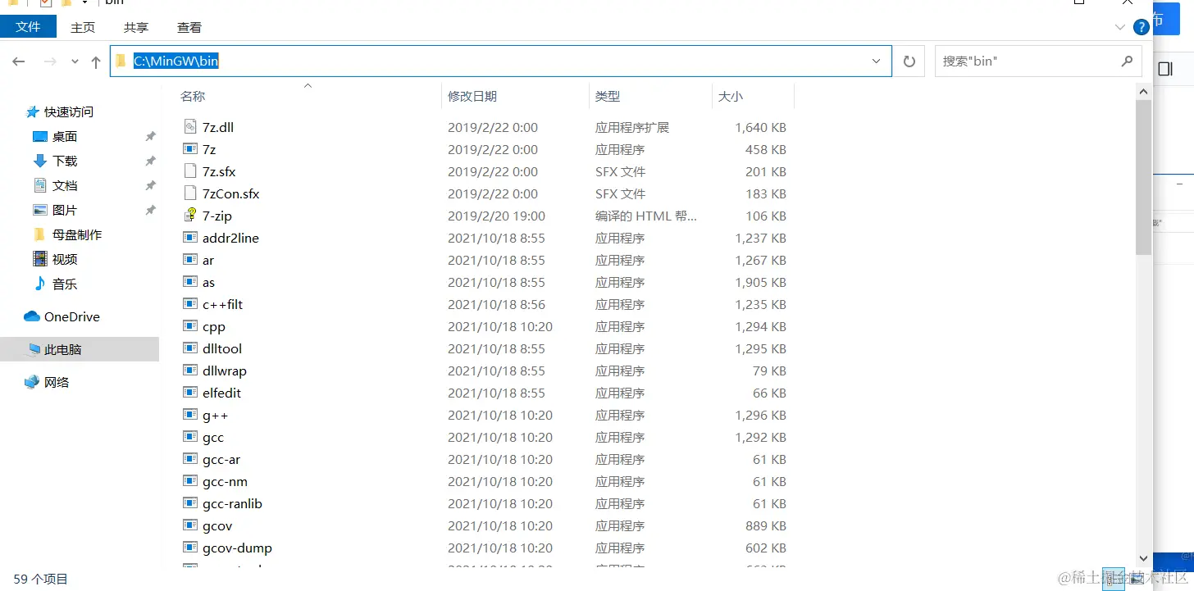Open the 母盘制作 folder in the sidebar
The width and height of the screenshot is (1194, 591).
pos(77,234)
